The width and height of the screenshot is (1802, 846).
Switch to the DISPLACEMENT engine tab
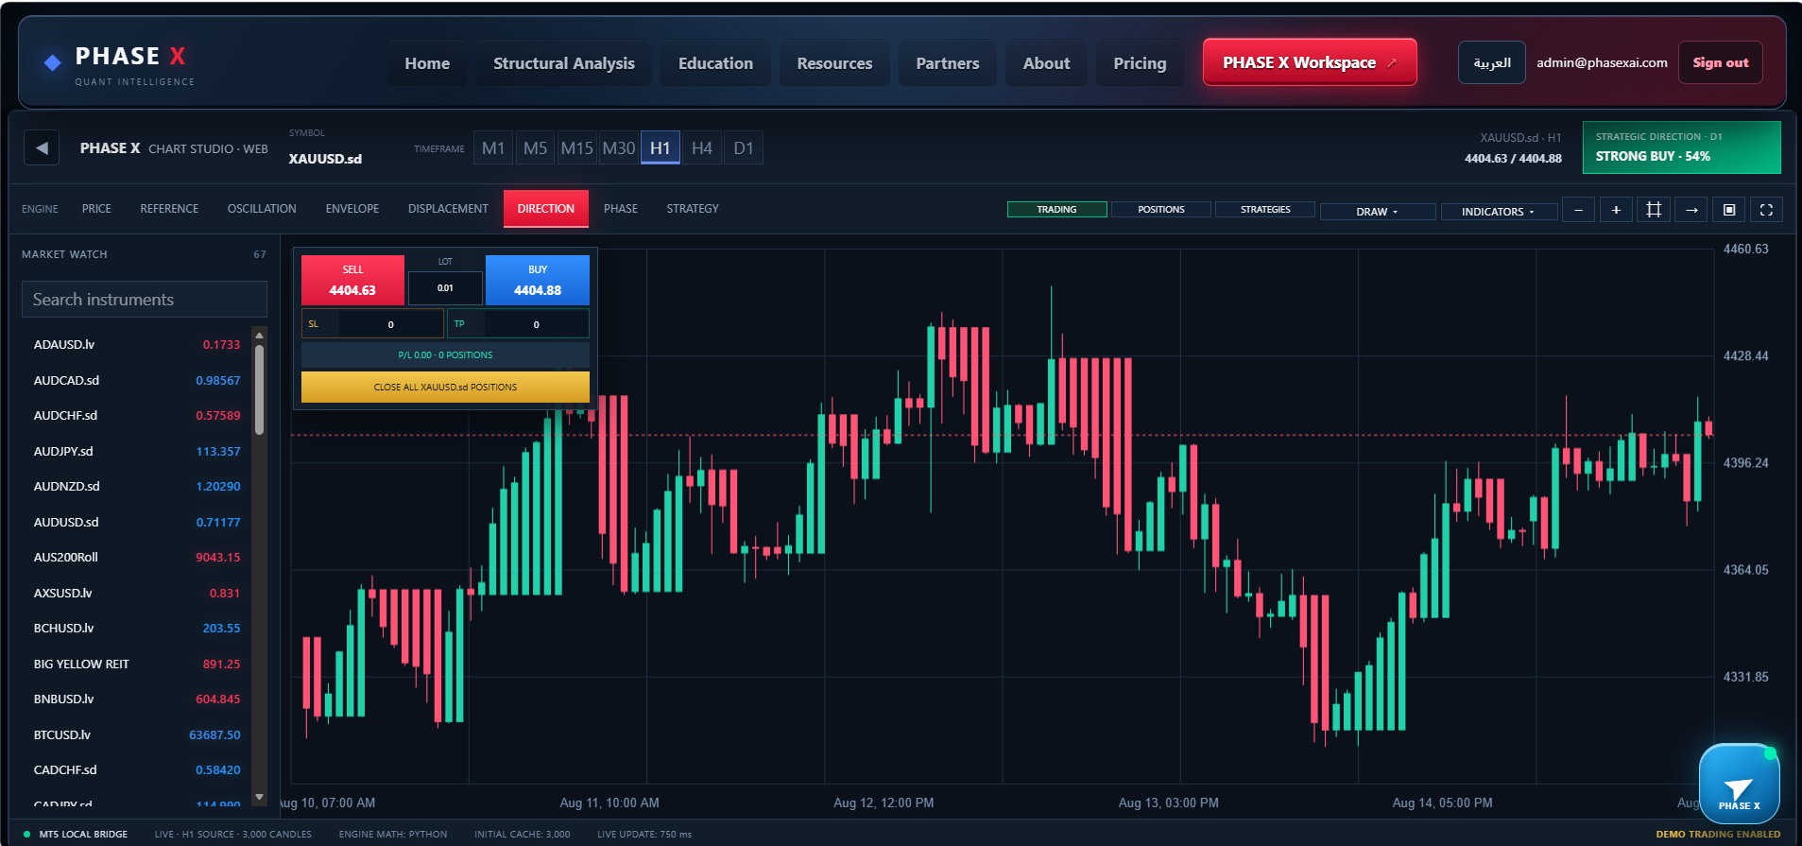click(448, 209)
